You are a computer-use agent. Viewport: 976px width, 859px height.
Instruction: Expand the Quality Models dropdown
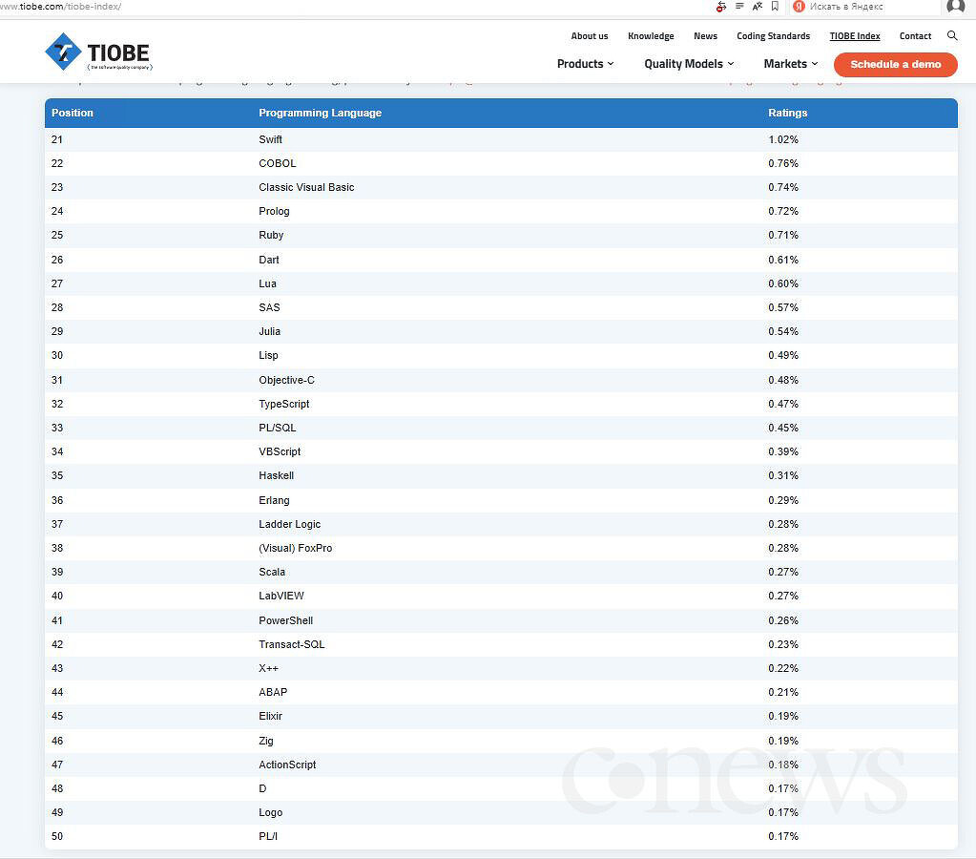click(x=689, y=64)
